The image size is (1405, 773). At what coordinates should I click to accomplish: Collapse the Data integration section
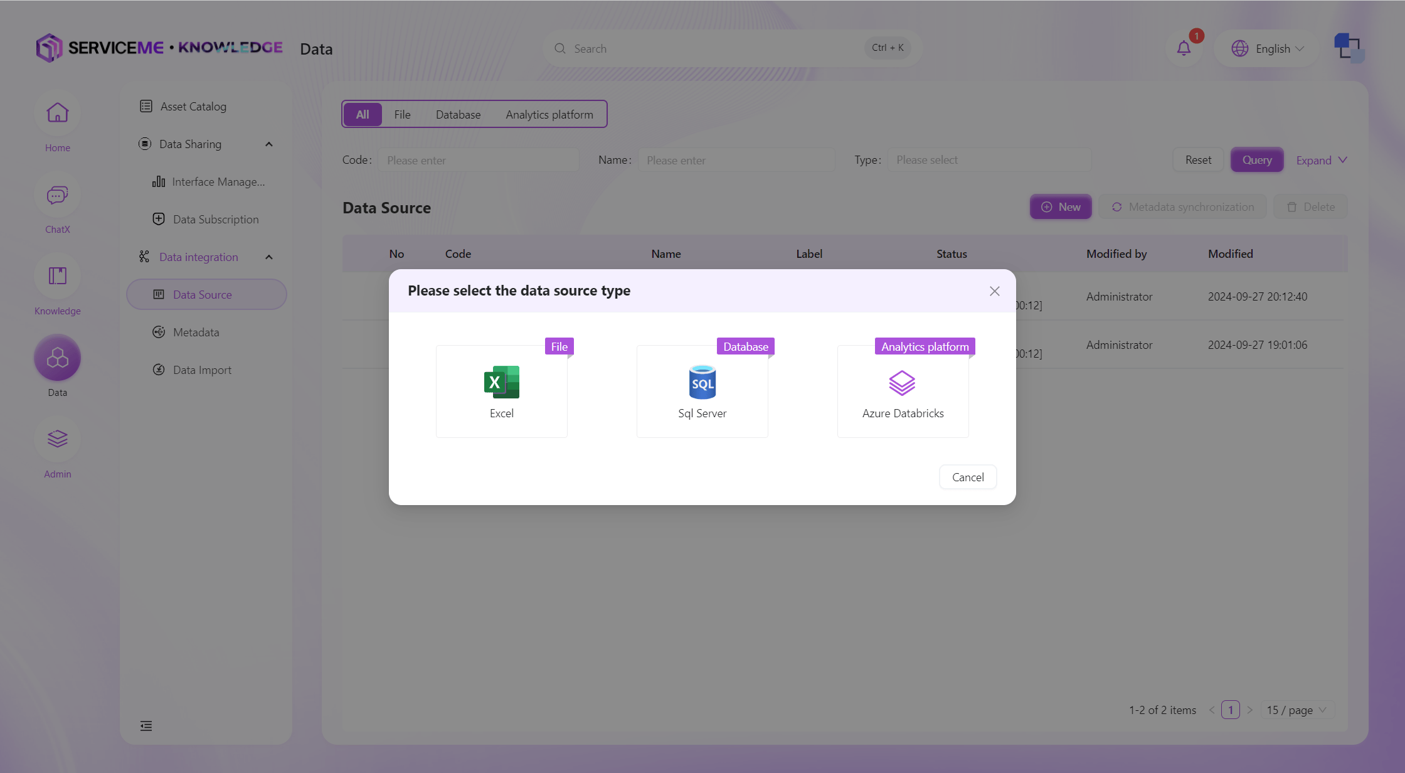click(269, 257)
